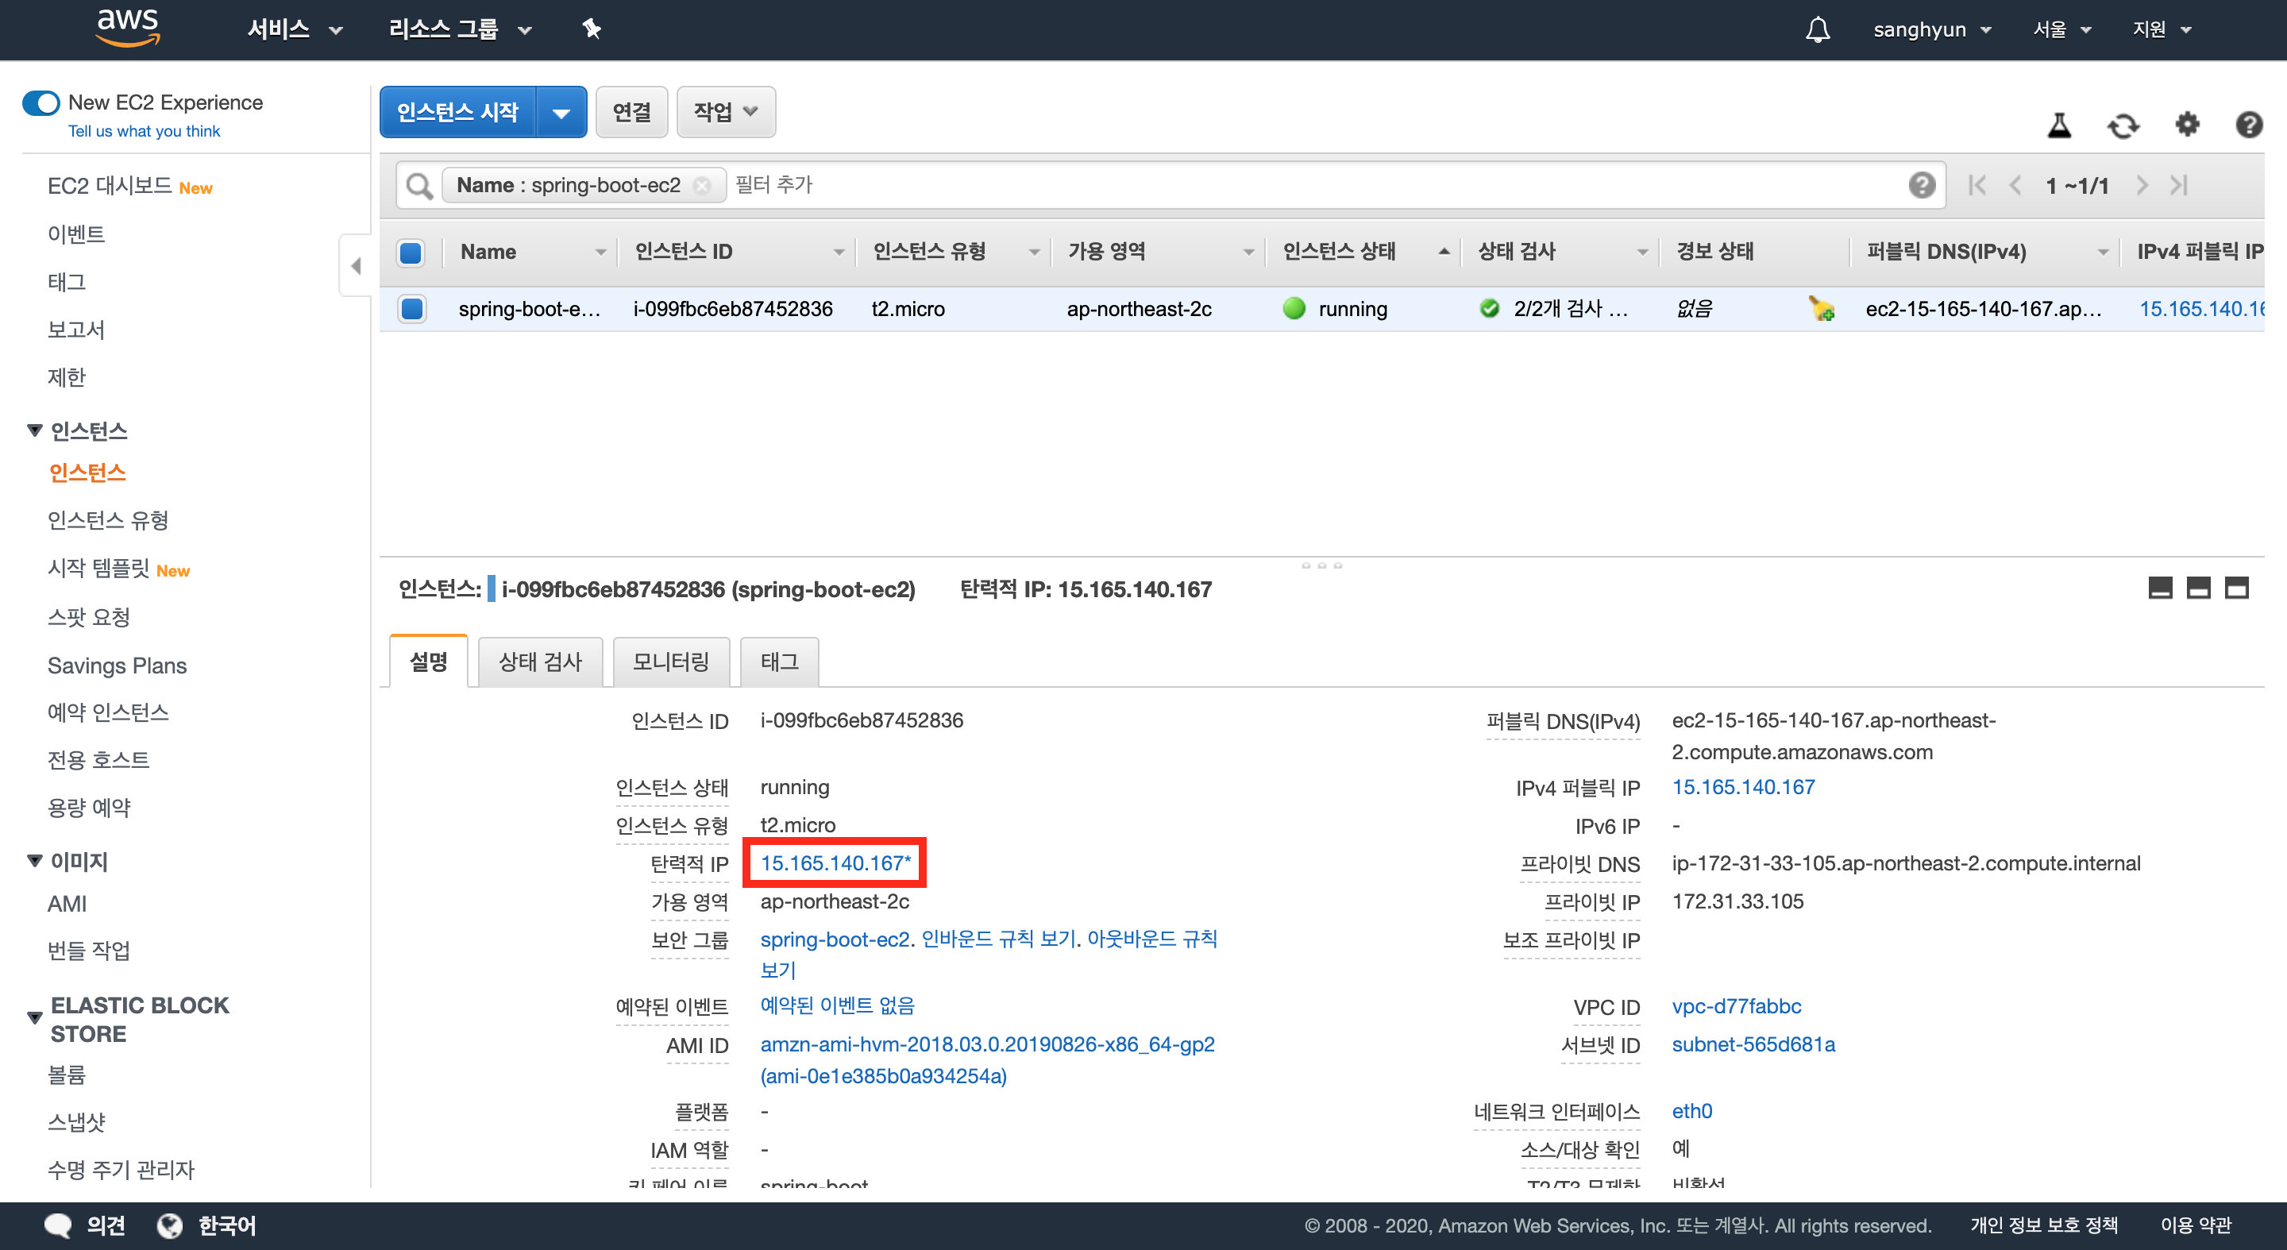This screenshot has width=2287, height=1250.
Task: Collapse the 인스턴스 sidebar section
Action: click(35, 430)
